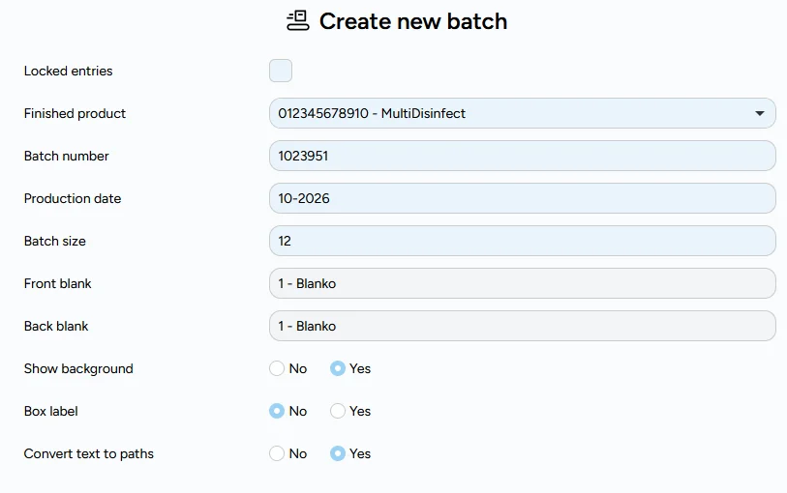Click the Back blank label
The image size is (787, 493).
[x=56, y=327]
